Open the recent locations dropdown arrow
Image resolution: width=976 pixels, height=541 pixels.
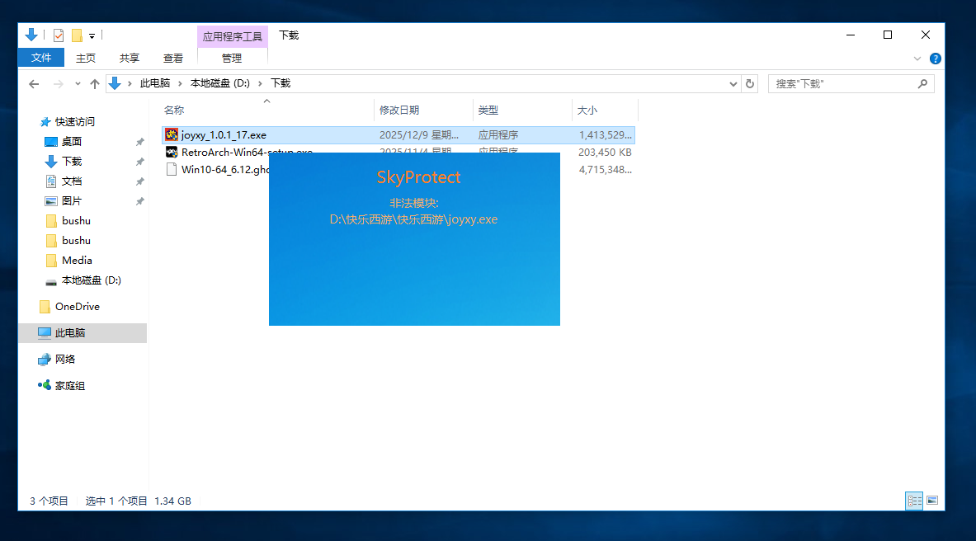(x=78, y=84)
